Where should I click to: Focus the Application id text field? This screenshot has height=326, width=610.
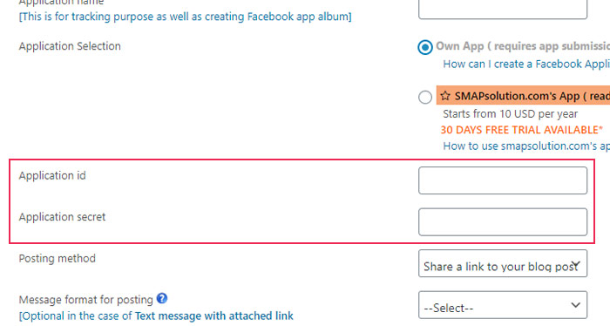coord(503,180)
